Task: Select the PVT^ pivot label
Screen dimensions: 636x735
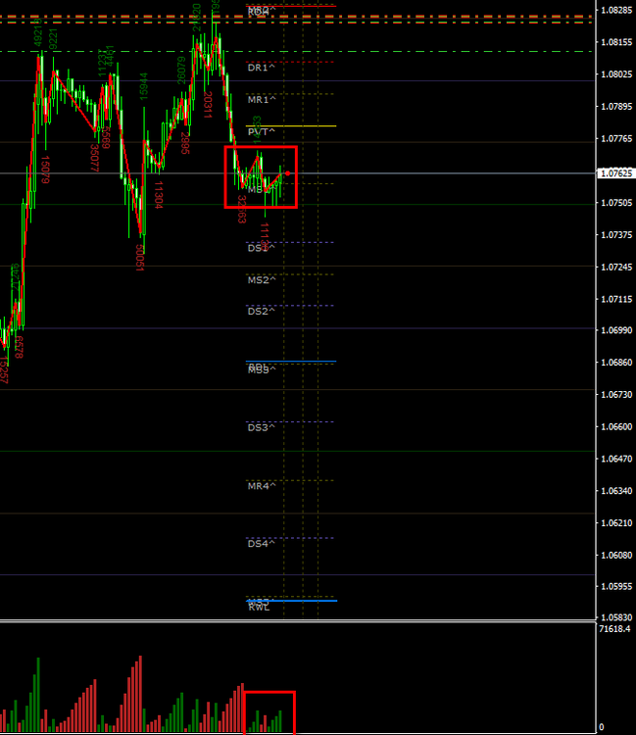Action: (x=261, y=131)
